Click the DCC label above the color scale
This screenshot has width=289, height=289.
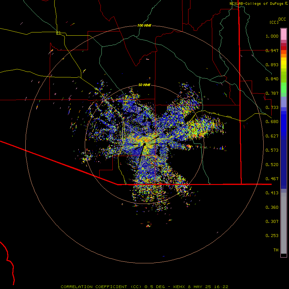pos(282,19)
